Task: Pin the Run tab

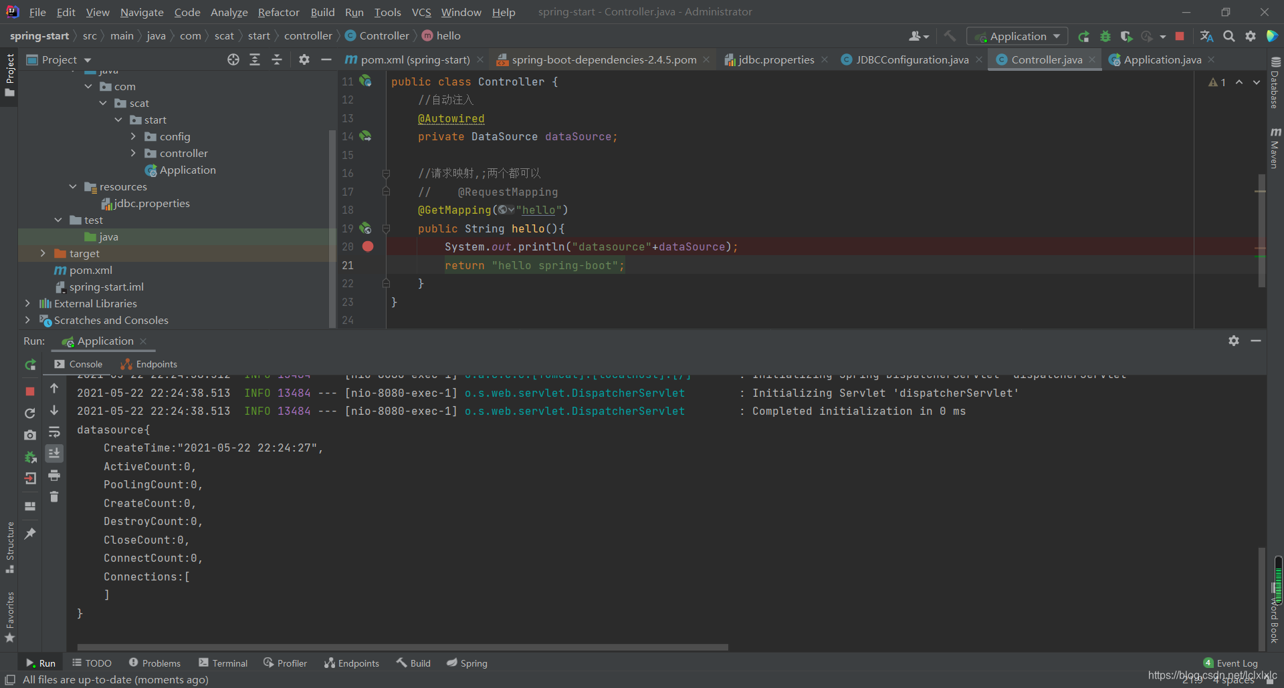Action: click(x=30, y=533)
